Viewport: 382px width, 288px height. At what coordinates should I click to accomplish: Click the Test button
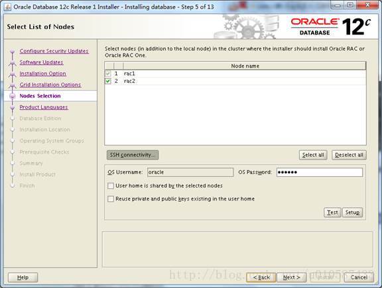click(x=332, y=213)
